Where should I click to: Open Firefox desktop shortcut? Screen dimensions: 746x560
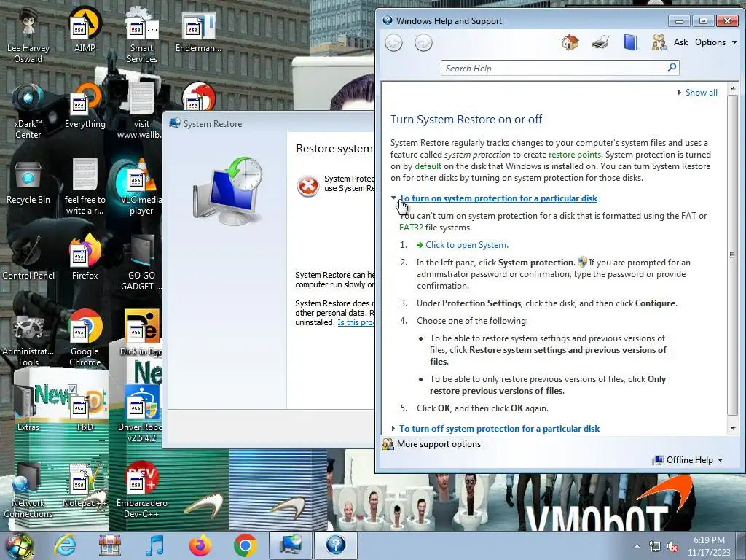click(x=85, y=257)
